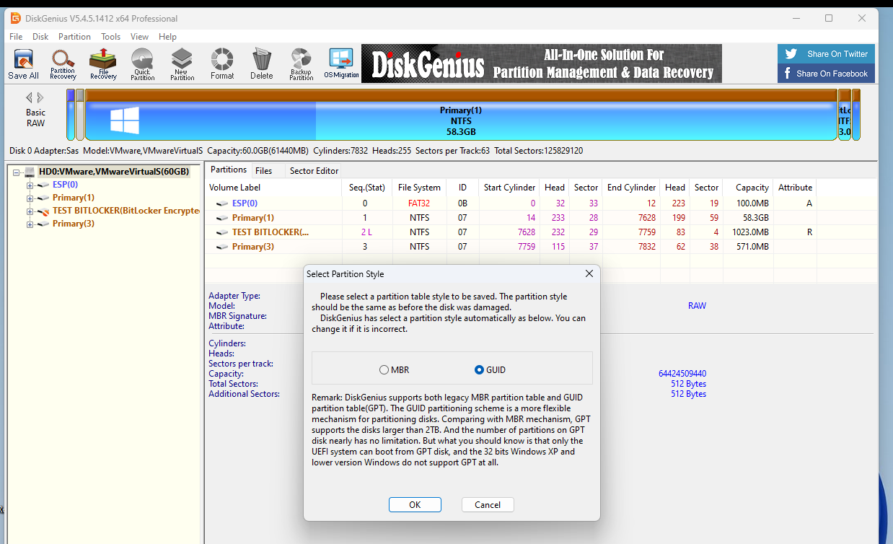This screenshot has width=893, height=544.
Task: Select TEST BITLOCKER in the disk tree
Action: click(x=126, y=211)
